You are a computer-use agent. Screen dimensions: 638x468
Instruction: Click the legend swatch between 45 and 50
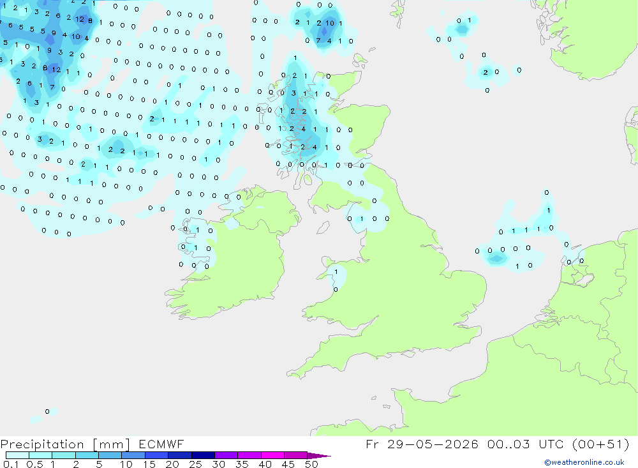[x=295, y=455]
